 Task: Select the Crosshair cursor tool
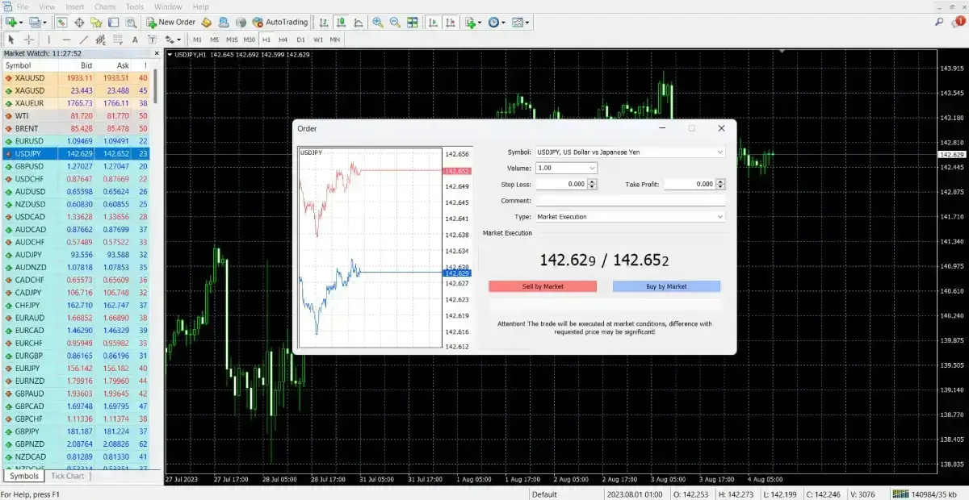pyautogui.click(x=29, y=40)
